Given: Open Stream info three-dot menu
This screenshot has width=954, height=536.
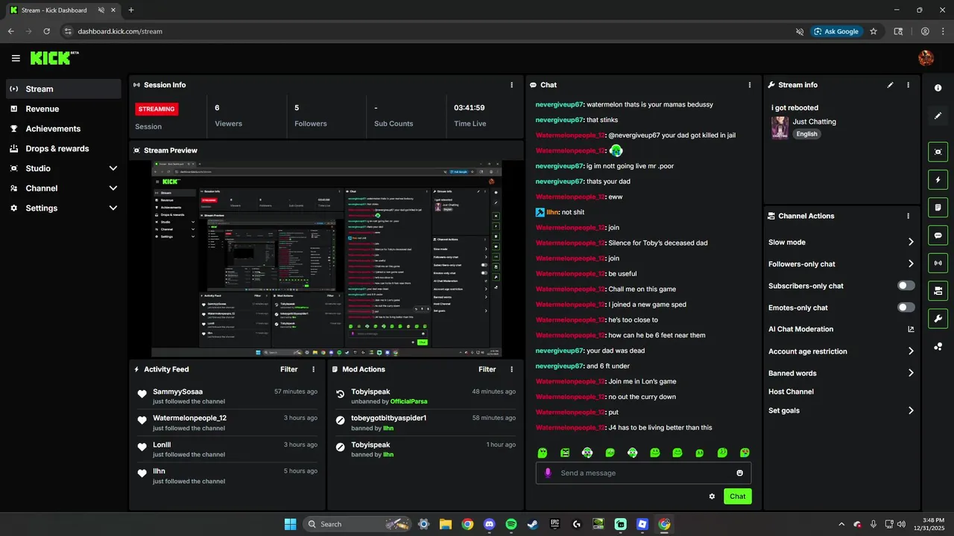Looking at the screenshot, I should [x=908, y=85].
